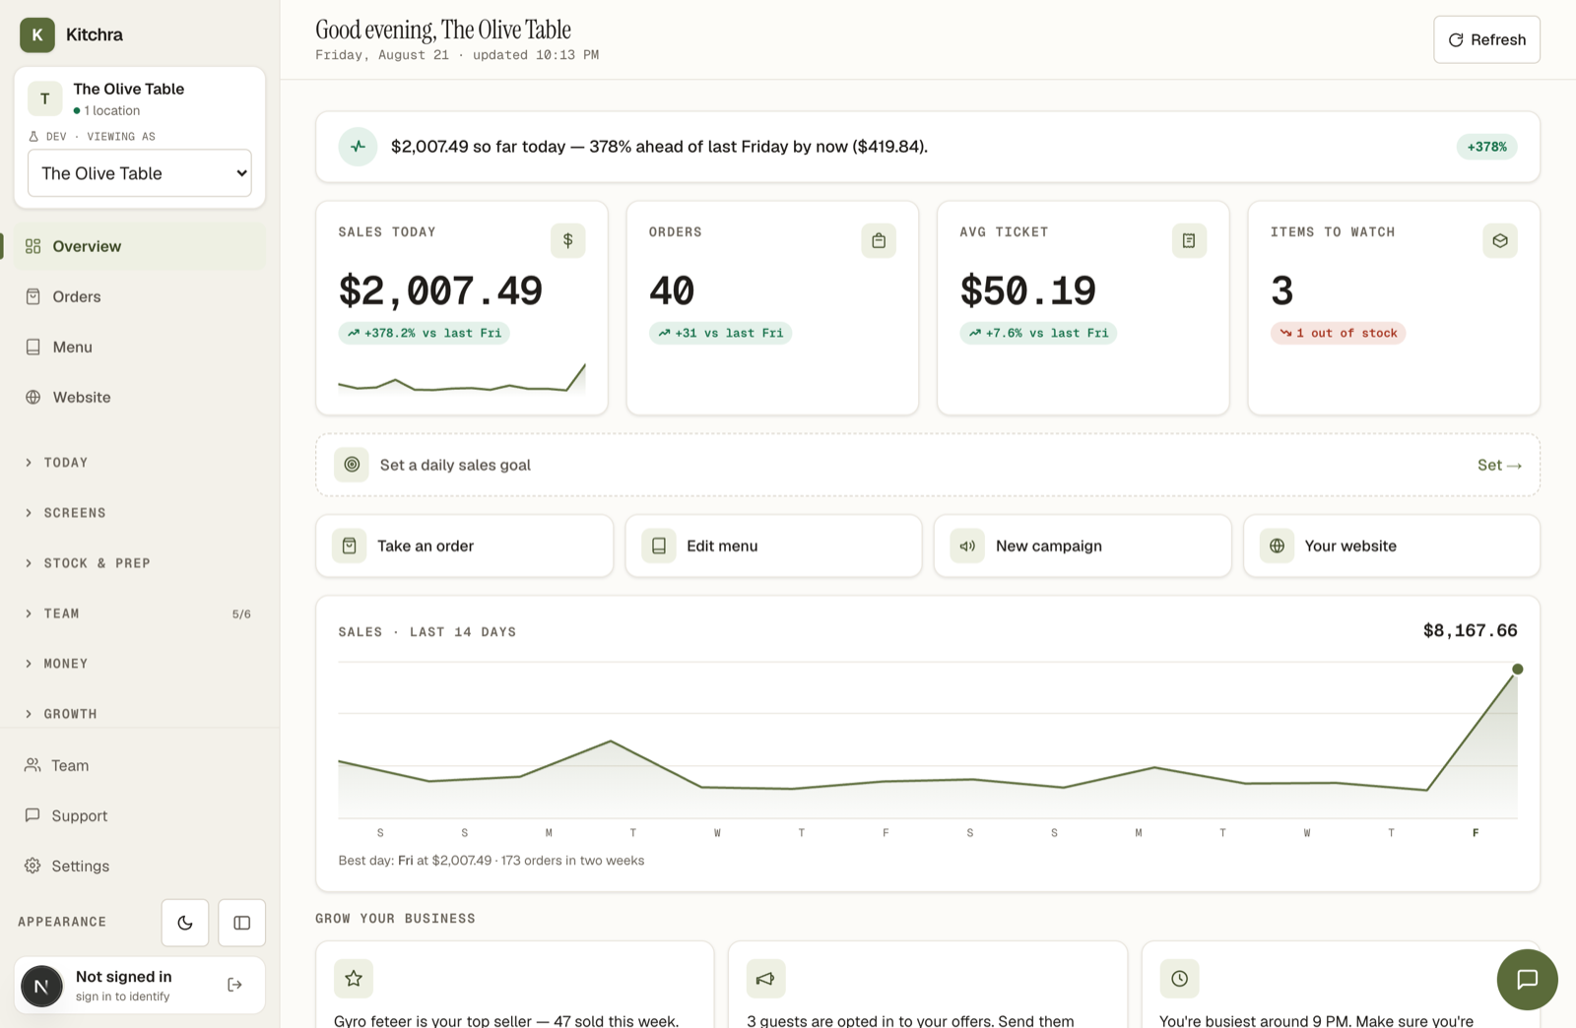Open Settings from the sidebar
The image size is (1576, 1028).
click(x=140, y=866)
